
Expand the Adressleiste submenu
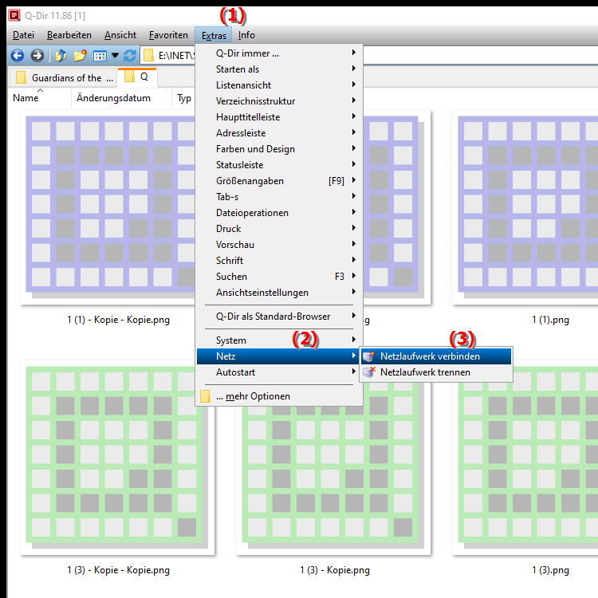279,133
